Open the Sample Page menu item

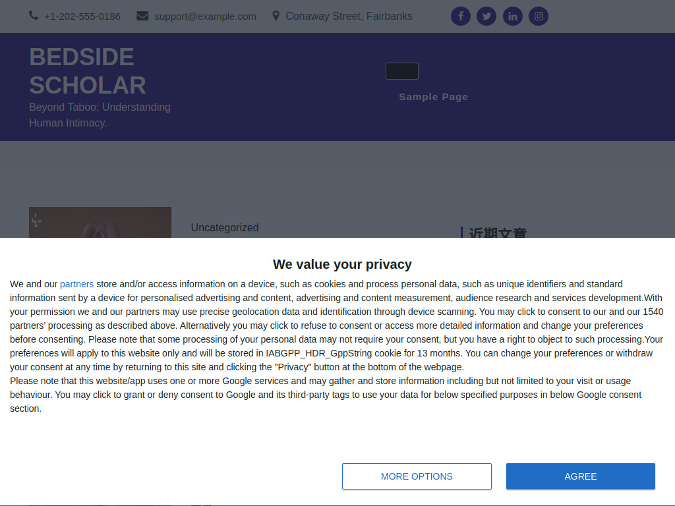433,97
